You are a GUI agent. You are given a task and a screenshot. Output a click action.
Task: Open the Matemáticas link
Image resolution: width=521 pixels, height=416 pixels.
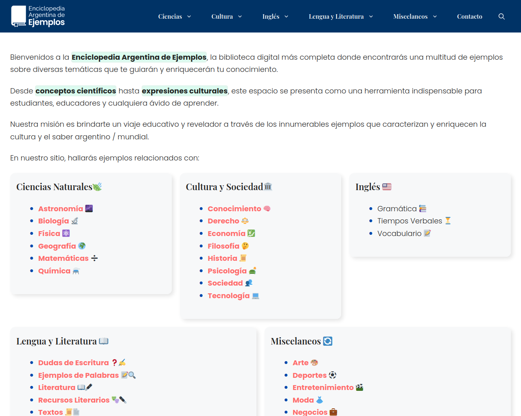63,258
